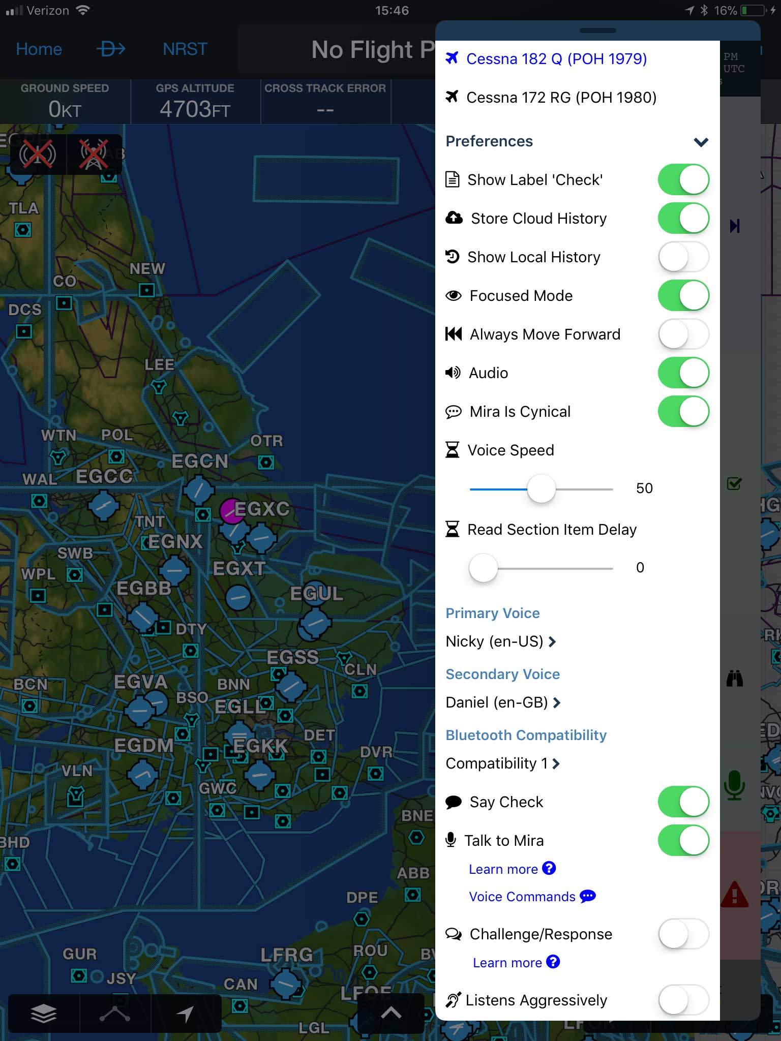Tap the panel's top drag handle
This screenshot has width=781, height=1041.
[x=597, y=30]
